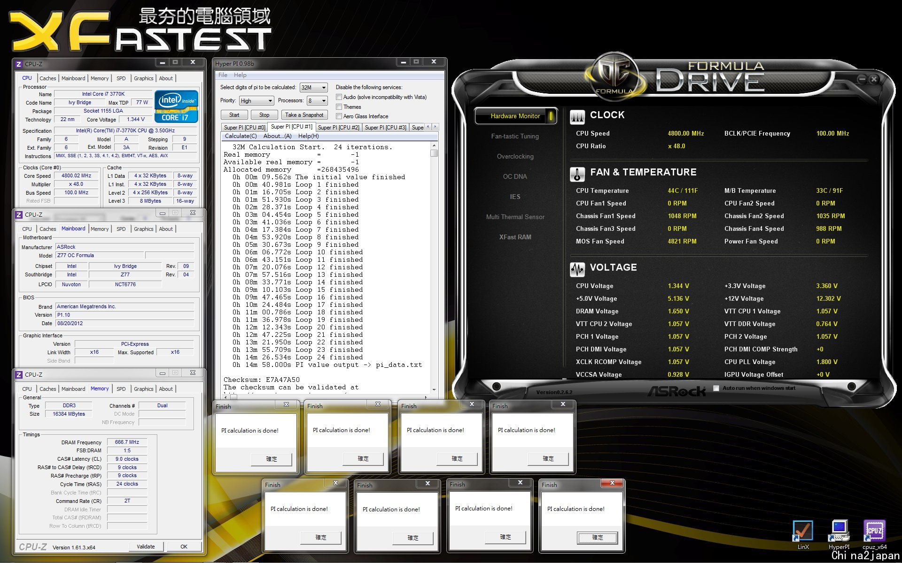Click the Stop button in Hyper PI
The height and width of the screenshot is (563, 902).
(x=264, y=115)
